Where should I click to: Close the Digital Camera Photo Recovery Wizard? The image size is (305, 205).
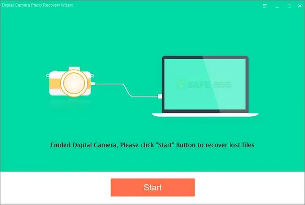click(300, 6)
